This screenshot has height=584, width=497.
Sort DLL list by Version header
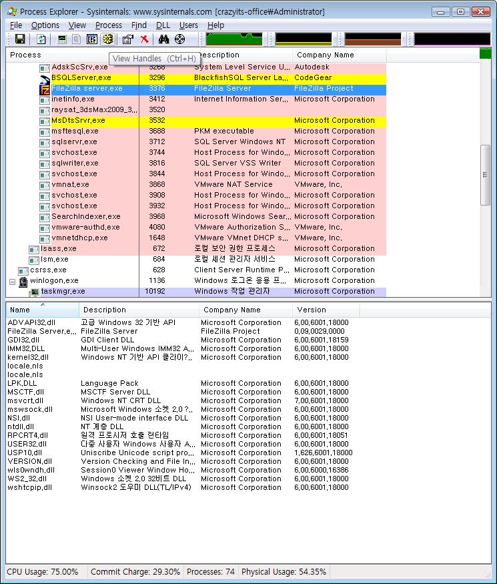coord(326,310)
